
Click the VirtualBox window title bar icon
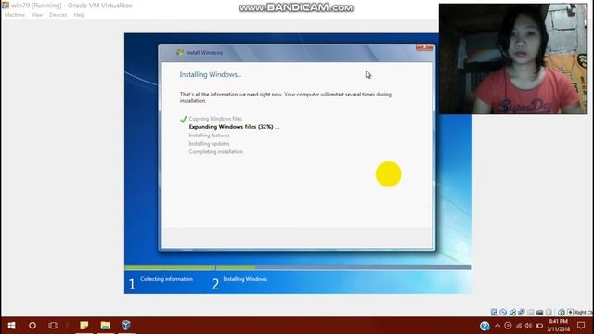[x=6, y=6]
